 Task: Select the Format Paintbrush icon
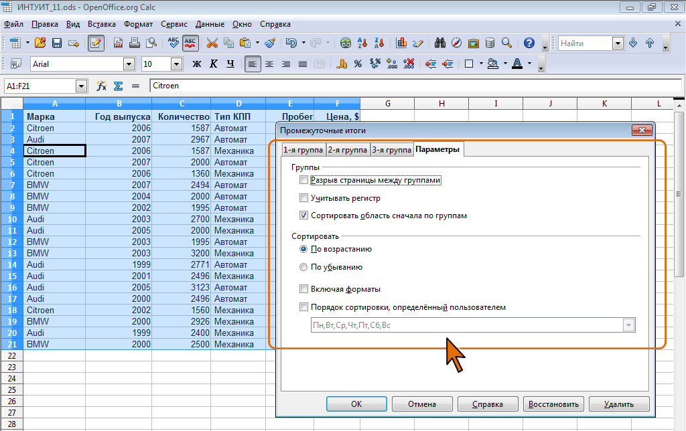point(271,43)
